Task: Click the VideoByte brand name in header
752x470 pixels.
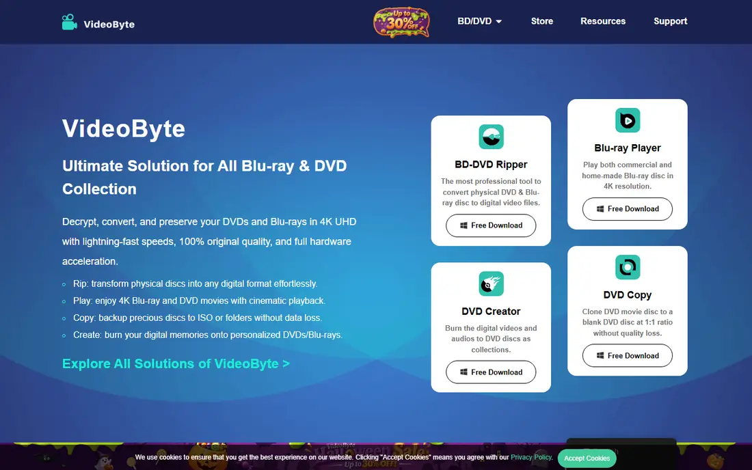Action: tap(109, 25)
